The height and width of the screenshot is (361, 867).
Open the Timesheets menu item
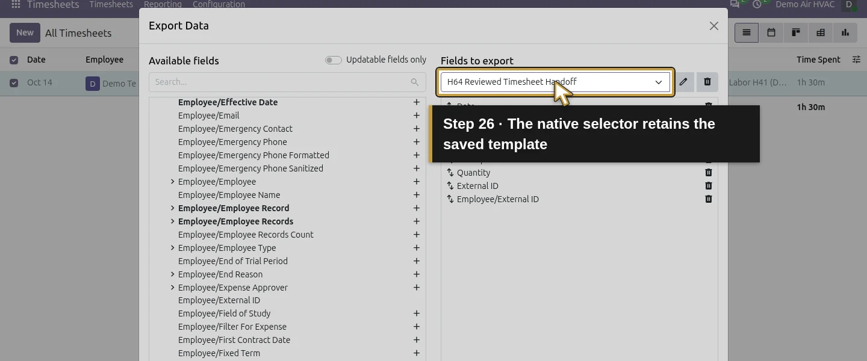[x=111, y=4]
